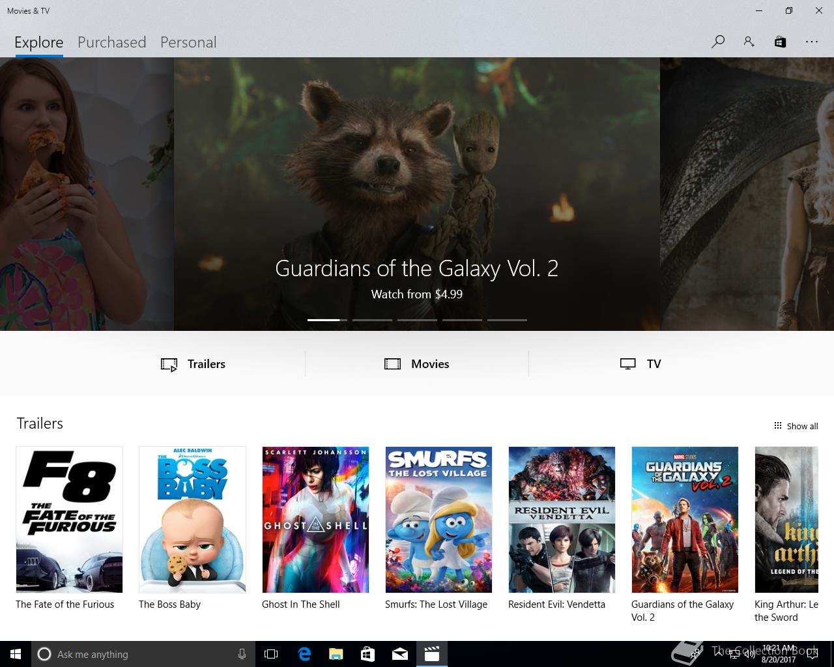Switch to the Purchased tab
Image resolution: width=834 pixels, height=667 pixels.
click(111, 42)
